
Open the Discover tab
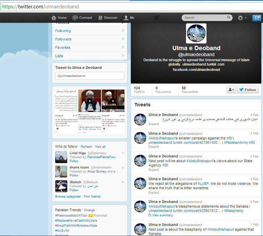(x=108, y=18)
